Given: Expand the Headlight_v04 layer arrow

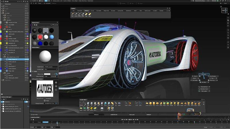Looking at the screenshot, I should click(5, 43).
